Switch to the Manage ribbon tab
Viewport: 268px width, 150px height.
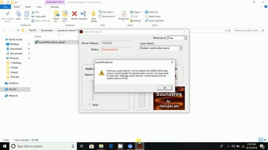click(55, 7)
